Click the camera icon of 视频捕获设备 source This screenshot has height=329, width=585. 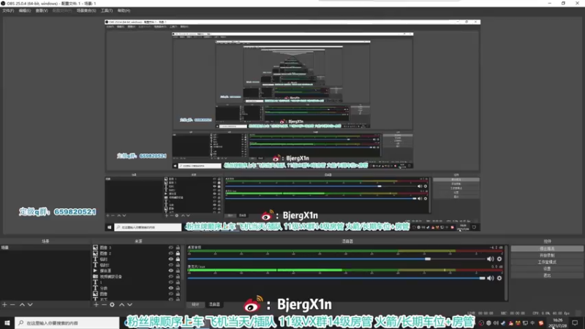(95, 276)
